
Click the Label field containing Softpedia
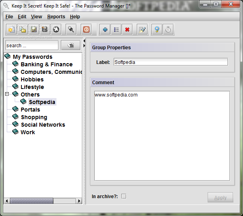click(x=171, y=62)
